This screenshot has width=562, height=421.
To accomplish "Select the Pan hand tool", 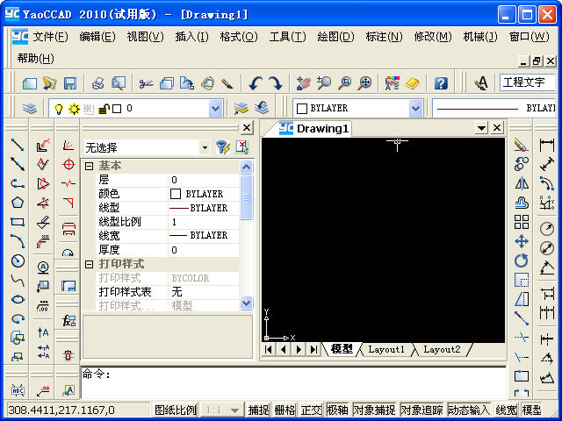I will [304, 83].
